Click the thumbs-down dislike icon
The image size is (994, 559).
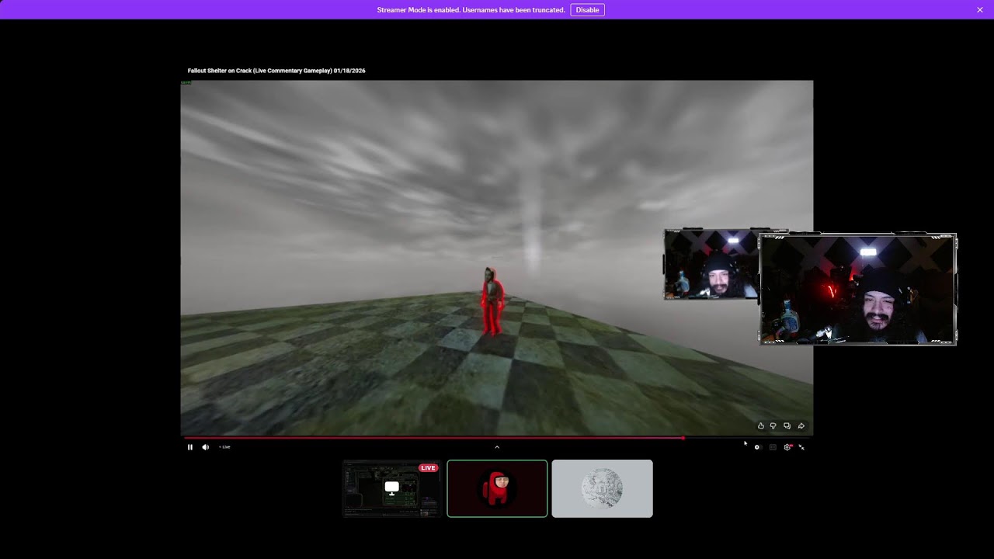[x=773, y=425]
